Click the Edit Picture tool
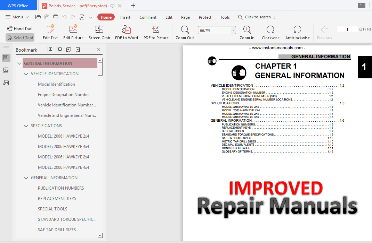The image size is (372, 243). click(x=73, y=32)
